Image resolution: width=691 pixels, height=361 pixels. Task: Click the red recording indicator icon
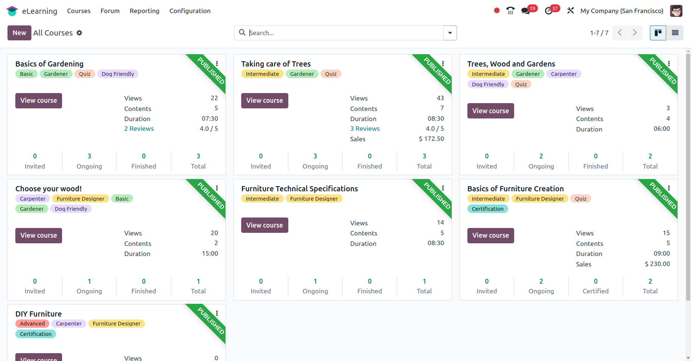(497, 10)
